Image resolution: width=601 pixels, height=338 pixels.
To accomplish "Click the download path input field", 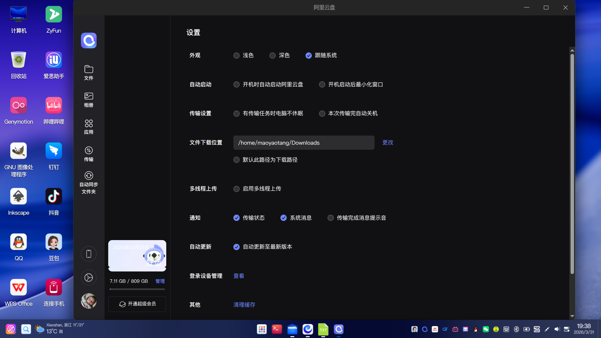I will pos(304,143).
